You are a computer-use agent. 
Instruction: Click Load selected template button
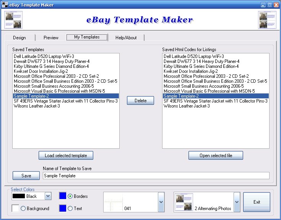(66, 155)
